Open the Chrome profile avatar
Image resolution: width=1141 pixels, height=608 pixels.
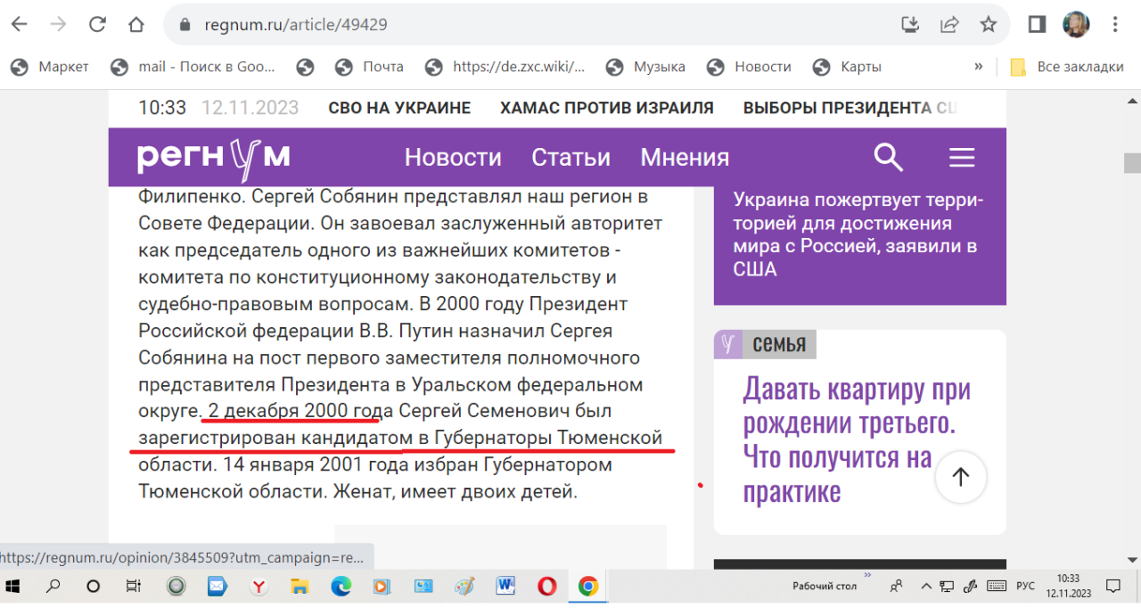tap(1076, 25)
